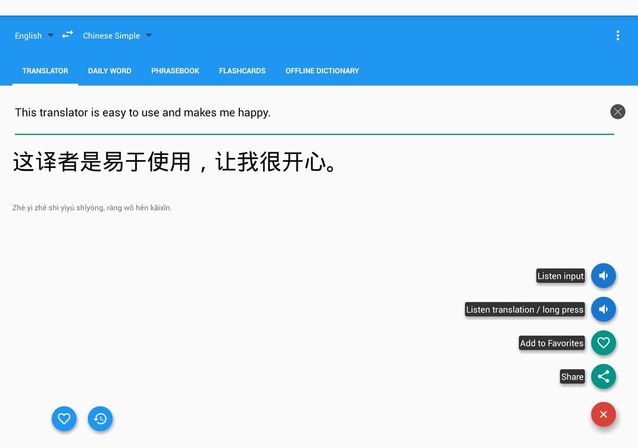Open the Flashcards tab
The width and height of the screenshot is (638, 448).
coord(242,71)
